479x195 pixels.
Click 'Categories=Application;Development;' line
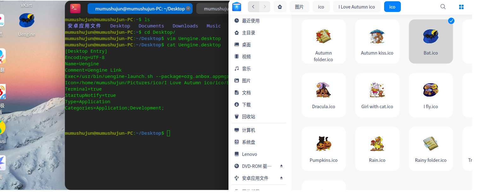tap(114, 108)
